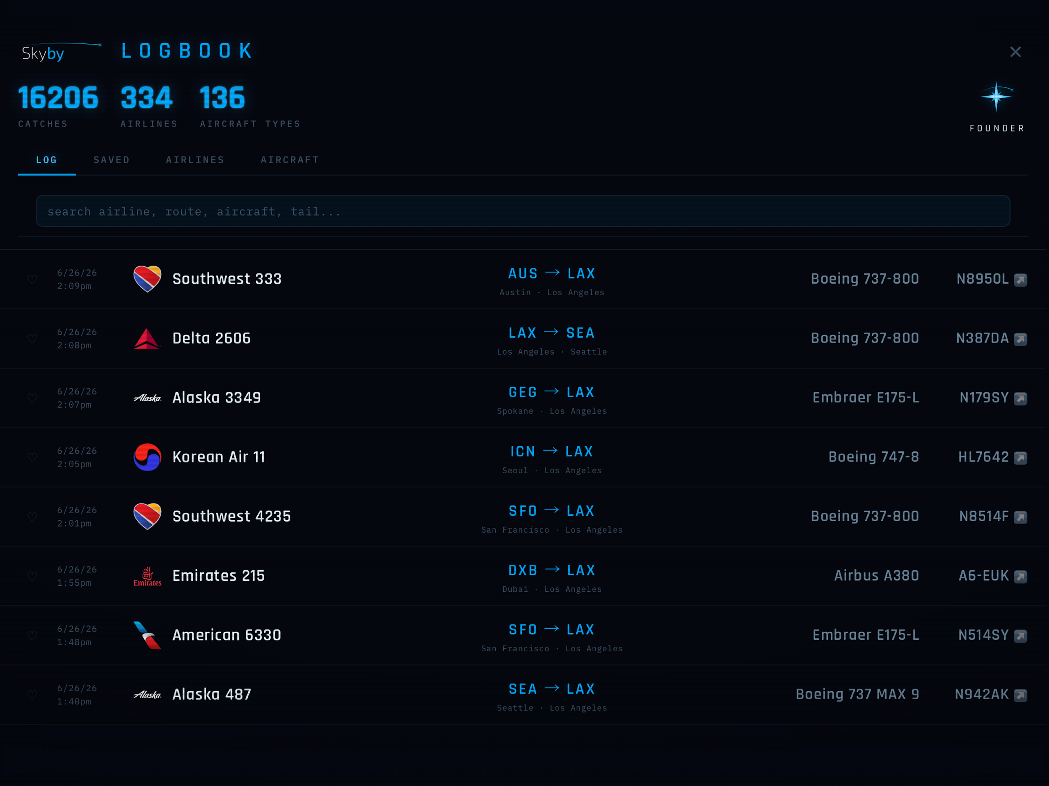
Task: Click the 2:05pm timestamp
Action: tap(74, 464)
